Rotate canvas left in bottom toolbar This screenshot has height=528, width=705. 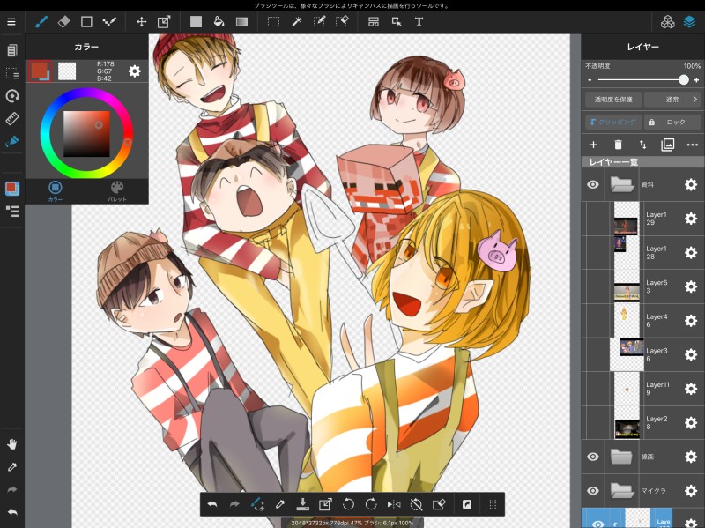(x=348, y=504)
